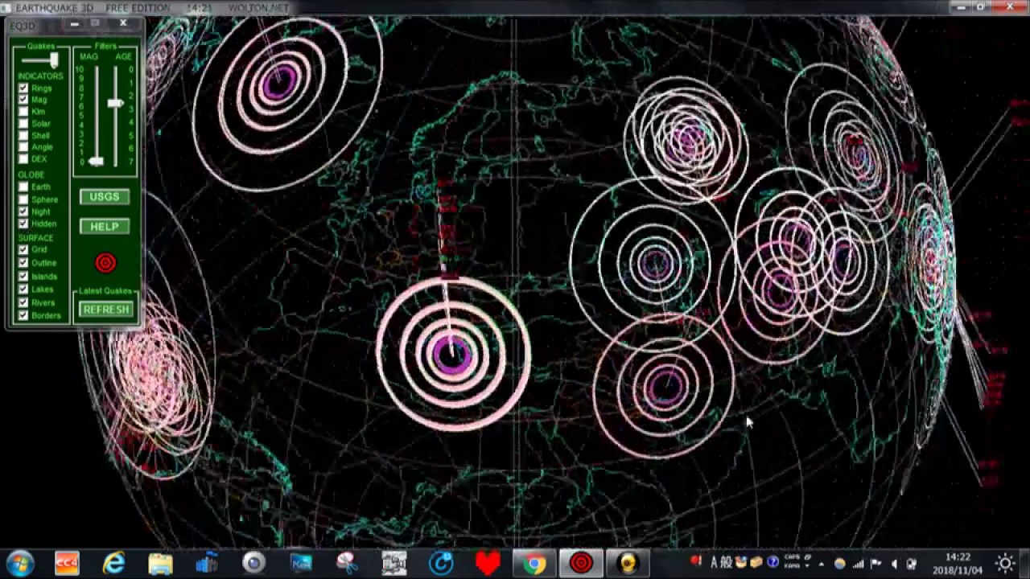Open the red heart app in taskbar
This screenshot has height=579, width=1030.
pyautogui.click(x=488, y=564)
